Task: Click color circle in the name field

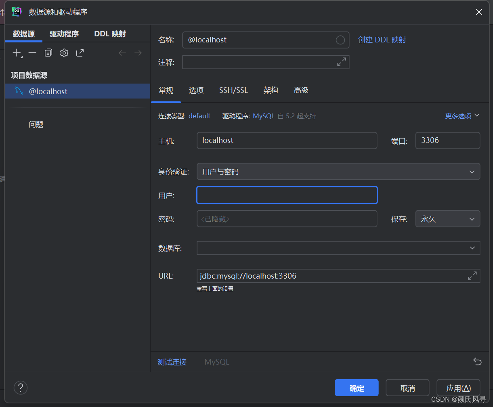Action: pos(340,40)
